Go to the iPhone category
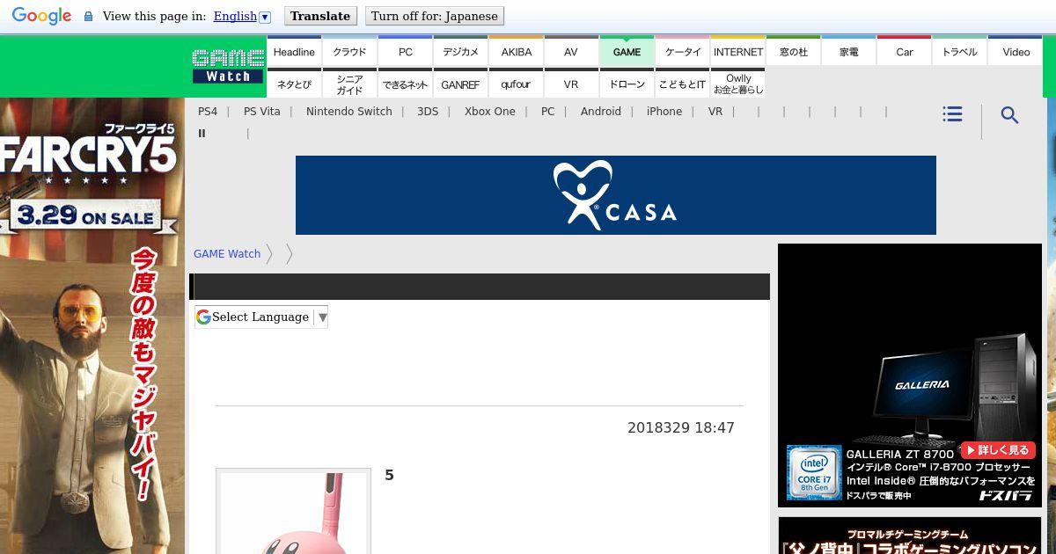The width and height of the screenshot is (1056, 554). tap(664, 112)
